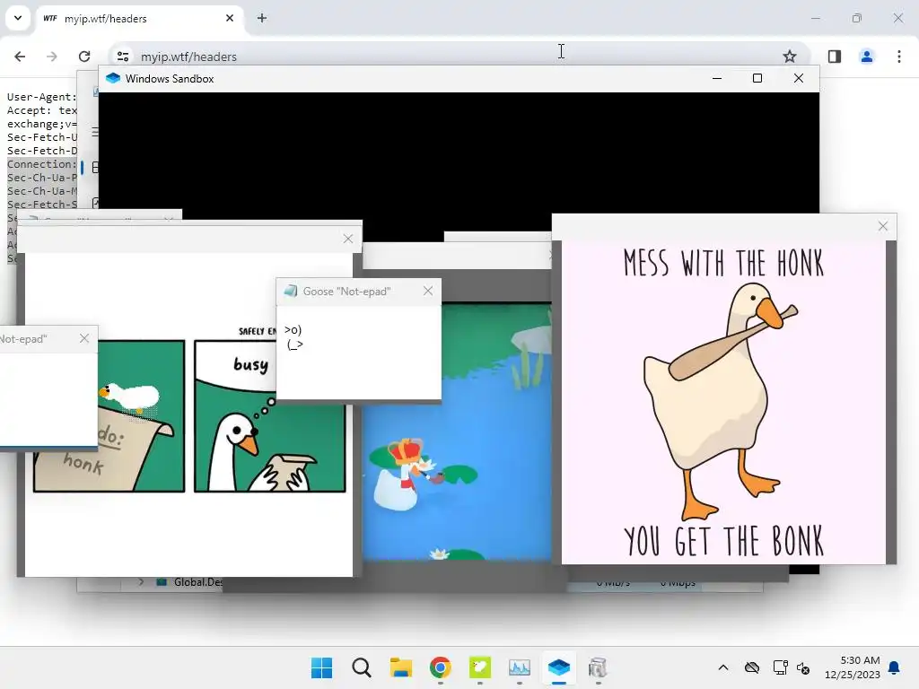Select the myip.wtf/headers tab
Image resolution: width=919 pixels, height=689 pixels.
(139, 19)
